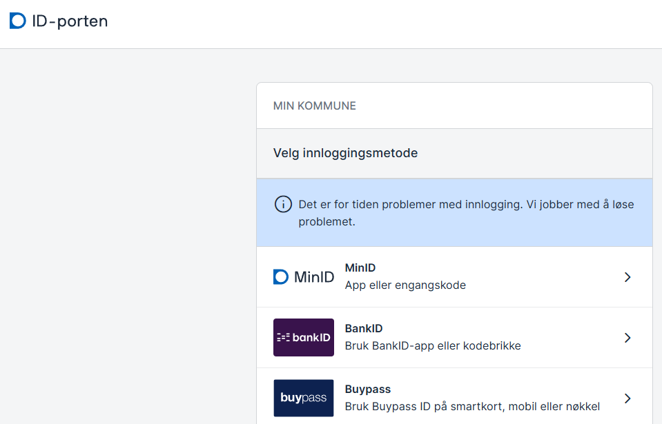This screenshot has width=662, height=424.
Task: Expand the Buypass option chevron
Action: click(x=627, y=398)
